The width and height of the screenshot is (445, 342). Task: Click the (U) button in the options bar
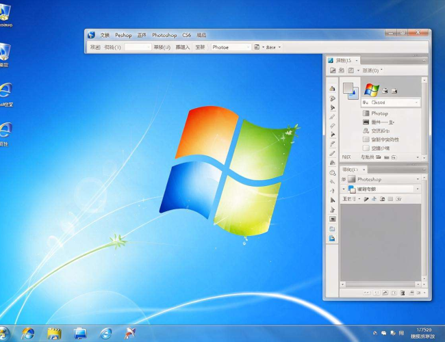(x=162, y=47)
